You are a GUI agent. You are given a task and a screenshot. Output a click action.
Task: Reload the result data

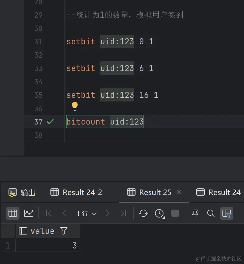pyautogui.click(x=143, y=213)
